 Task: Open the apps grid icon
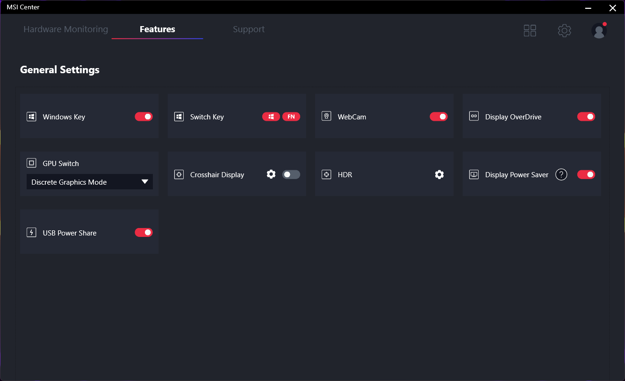pyautogui.click(x=530, y=31)
